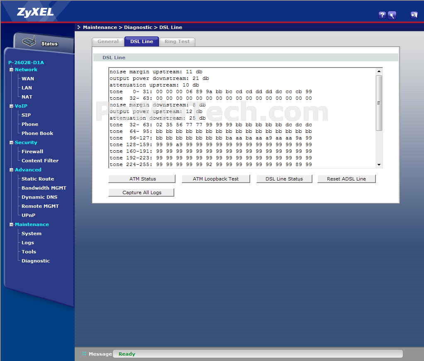
Task: Click Capture All Logs button
Action: point(141,193)
